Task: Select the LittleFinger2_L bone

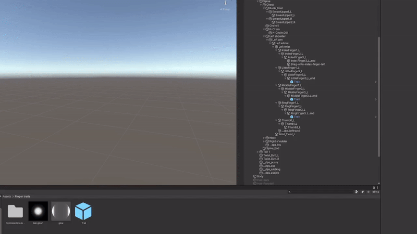Action: [293, 71]
